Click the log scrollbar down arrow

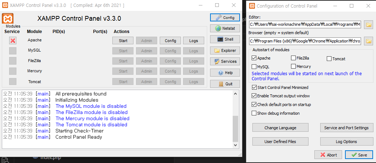[x=236, y=145]
